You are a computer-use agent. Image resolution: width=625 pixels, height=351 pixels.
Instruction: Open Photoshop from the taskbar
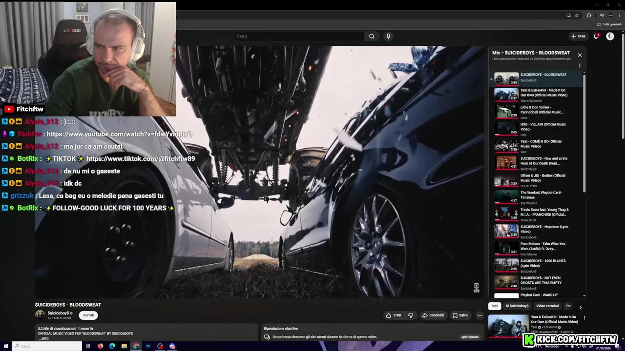tap(148, 346)
